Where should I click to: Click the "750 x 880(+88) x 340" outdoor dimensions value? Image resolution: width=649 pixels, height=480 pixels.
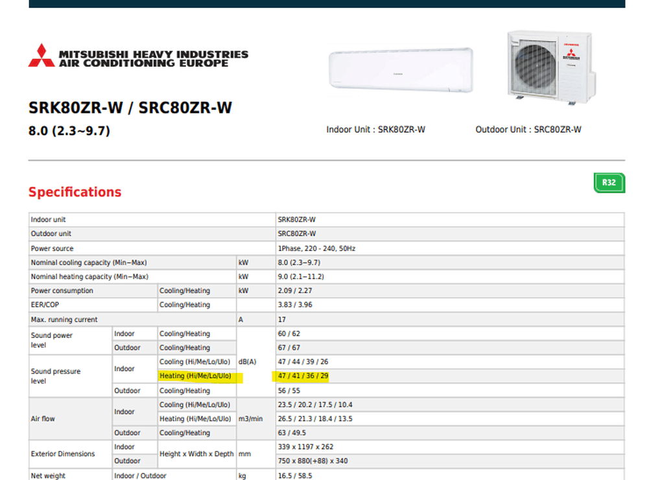[313, 461]
